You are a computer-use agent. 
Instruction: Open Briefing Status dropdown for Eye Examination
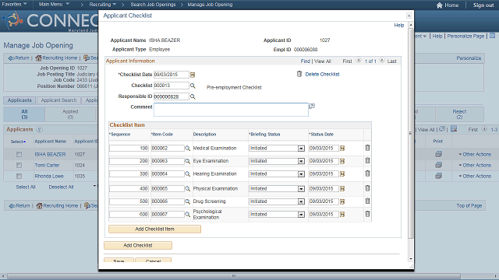point(301,161)
